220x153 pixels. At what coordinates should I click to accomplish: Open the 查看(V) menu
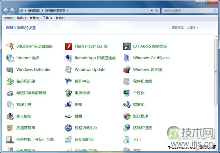tap(34, 18)
